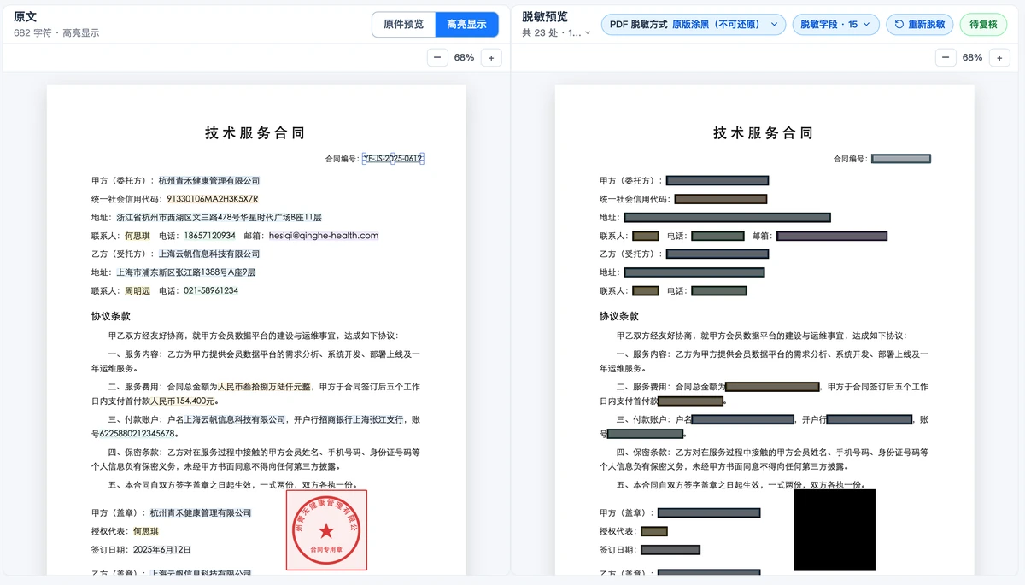Click 杭州青禾健康管理有限公司 beside 甲方（委托方）

(x=209, y=181)
